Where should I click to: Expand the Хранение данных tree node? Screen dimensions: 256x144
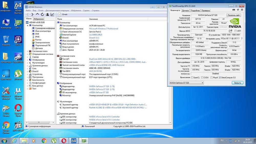click(27, 66)
